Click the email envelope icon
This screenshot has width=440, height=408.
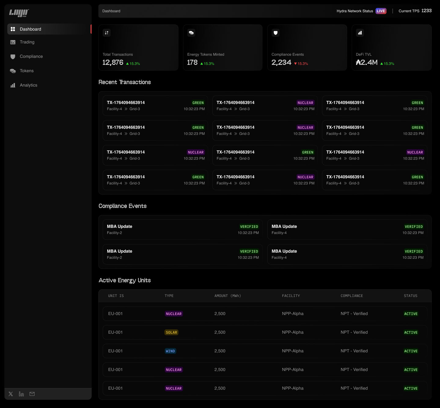pos(32,394)
